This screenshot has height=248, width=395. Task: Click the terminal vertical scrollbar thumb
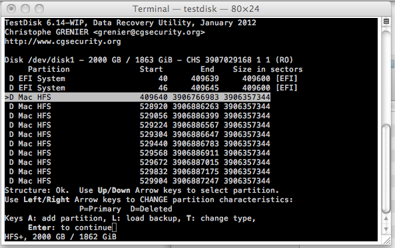pos(386,168)
